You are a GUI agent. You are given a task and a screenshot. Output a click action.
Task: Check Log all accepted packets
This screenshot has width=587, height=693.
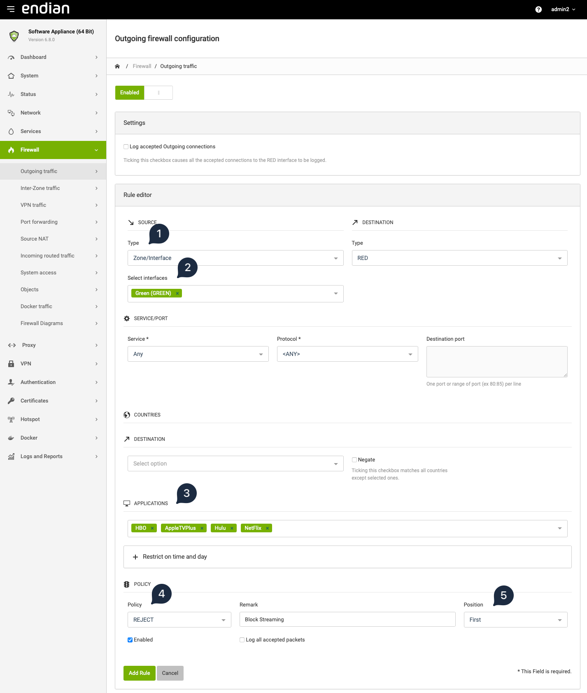coord(242,640)
